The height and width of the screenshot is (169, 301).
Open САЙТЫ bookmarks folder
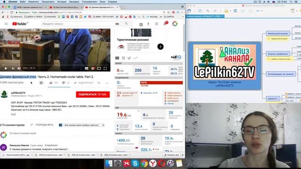[169, 17]
